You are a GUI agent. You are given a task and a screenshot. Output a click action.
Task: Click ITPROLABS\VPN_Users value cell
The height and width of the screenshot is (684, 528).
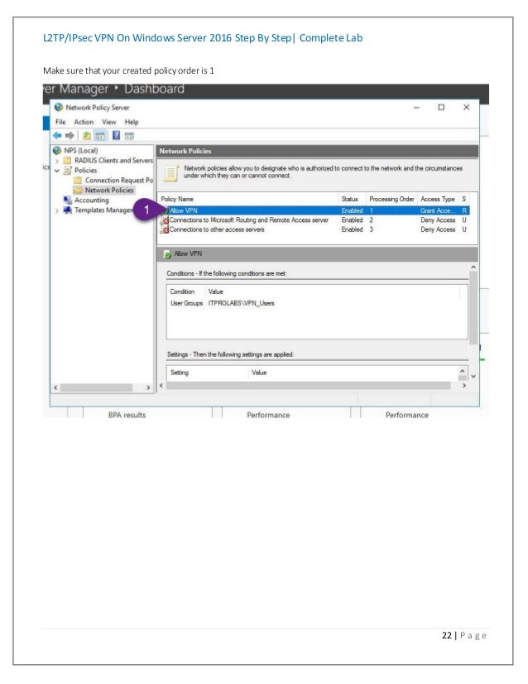(x=241, y=303)
